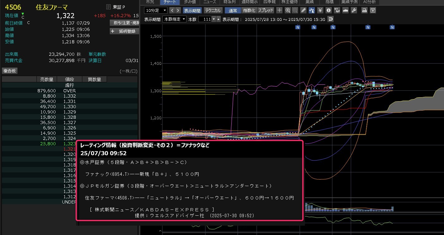
Task: Go to next period arrow
Action: tap(178, 10)
